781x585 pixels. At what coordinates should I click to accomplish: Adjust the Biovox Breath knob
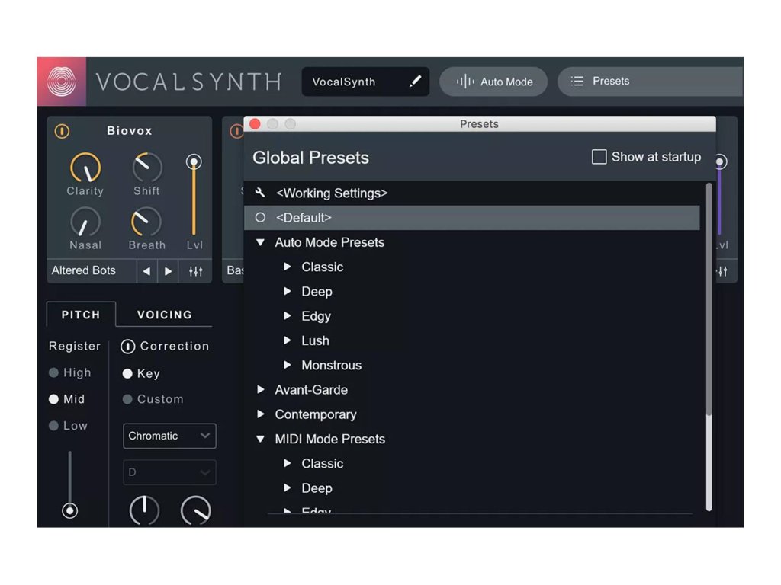click(x=146, y=222)
